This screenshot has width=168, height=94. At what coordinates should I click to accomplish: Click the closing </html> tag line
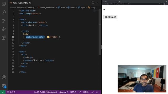coord(23,72)
